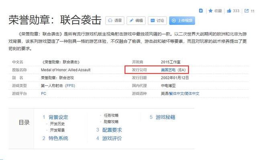Open the 简体中文 language link
Screen dimensions: 257x160
click(192, 93)
